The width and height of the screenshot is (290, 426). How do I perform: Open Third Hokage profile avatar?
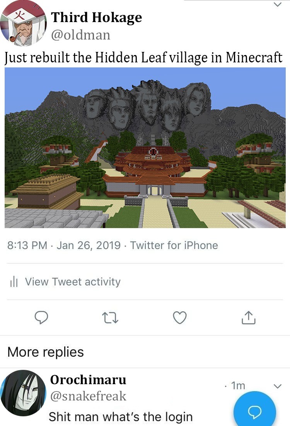[x=23, y=23]
